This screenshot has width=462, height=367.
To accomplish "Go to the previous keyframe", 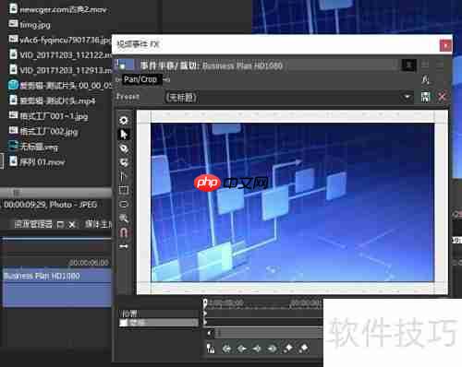I will click(x=242, y=349).
